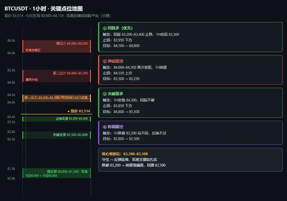Image resolution: width=287 pixels, height=201 pixels.
Task: Click the BTCUSDT 关键点位地图 title
Action: [x=44, y=9]
